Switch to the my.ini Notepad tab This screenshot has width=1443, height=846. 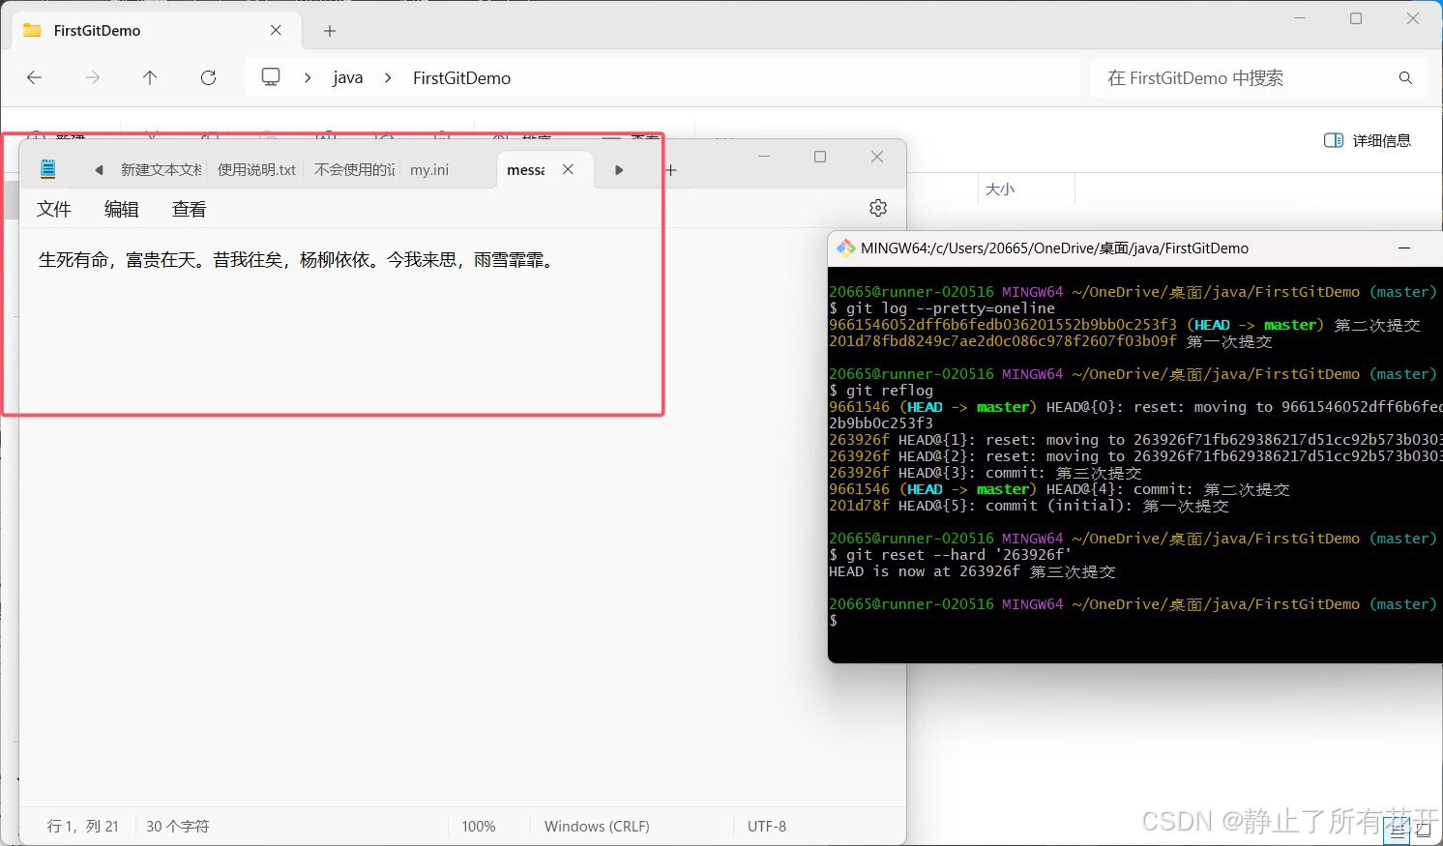point(429,169)
